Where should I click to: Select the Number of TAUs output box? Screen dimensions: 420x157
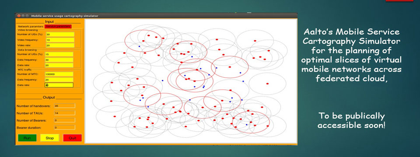65,113
